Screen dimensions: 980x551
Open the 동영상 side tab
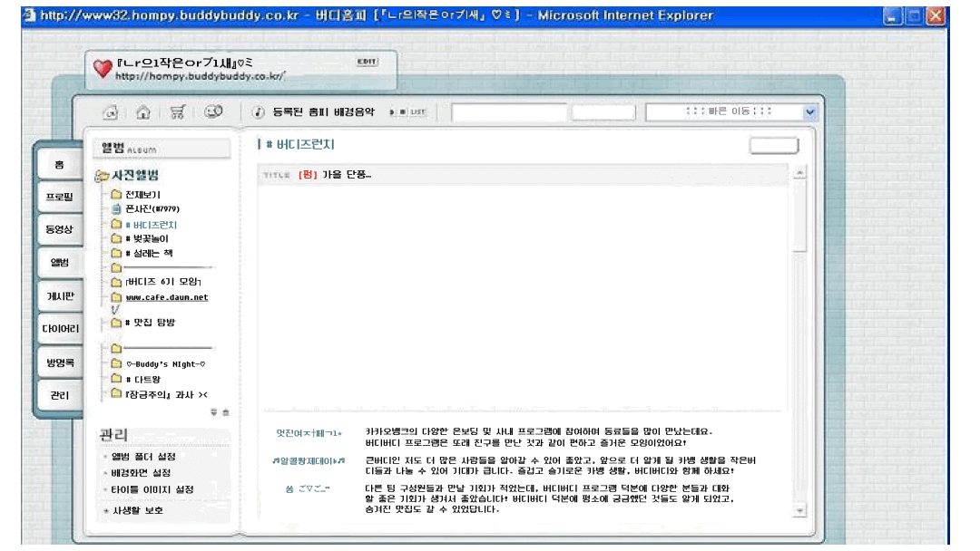(x=59, y=229)
